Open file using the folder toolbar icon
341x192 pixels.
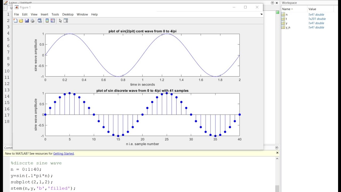[x=21, y=21]
